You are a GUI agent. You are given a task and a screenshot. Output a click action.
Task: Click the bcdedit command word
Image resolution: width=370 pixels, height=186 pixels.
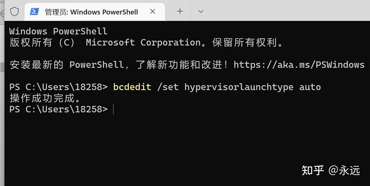click(132, 87)
